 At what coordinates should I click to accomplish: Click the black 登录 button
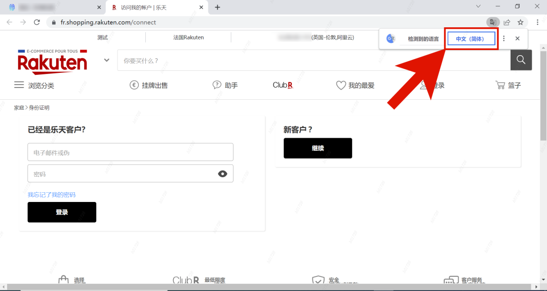pos(62,212)
